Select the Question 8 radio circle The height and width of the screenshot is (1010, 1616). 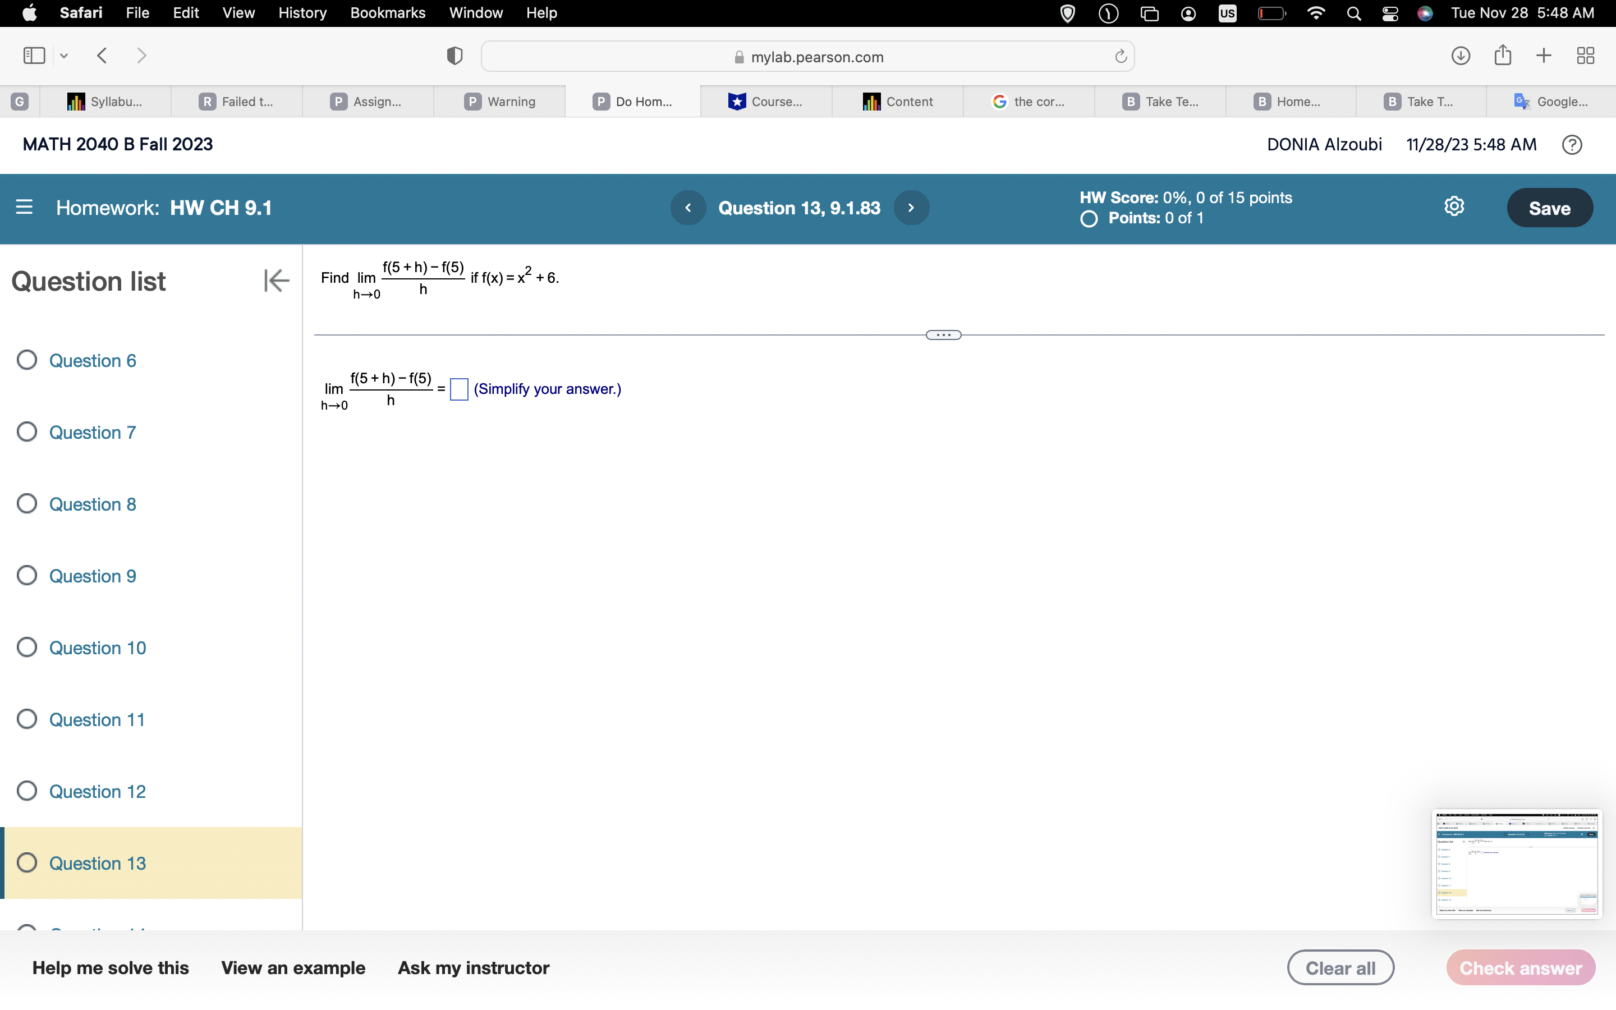pyautogui.click(x=27, y=504)
